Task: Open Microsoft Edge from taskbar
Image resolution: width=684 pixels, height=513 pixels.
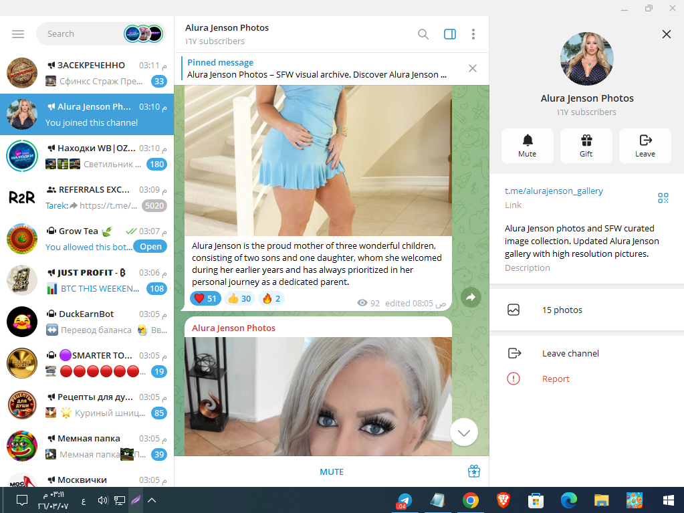Action: coord(568,500)
